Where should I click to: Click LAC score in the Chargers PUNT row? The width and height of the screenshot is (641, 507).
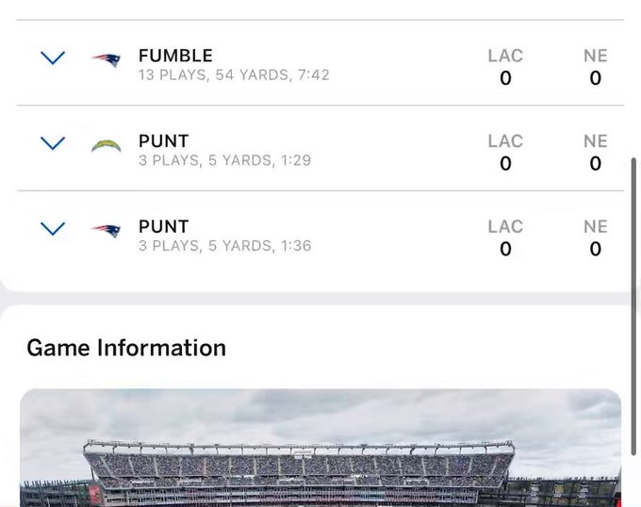click(x=505, y=163)
